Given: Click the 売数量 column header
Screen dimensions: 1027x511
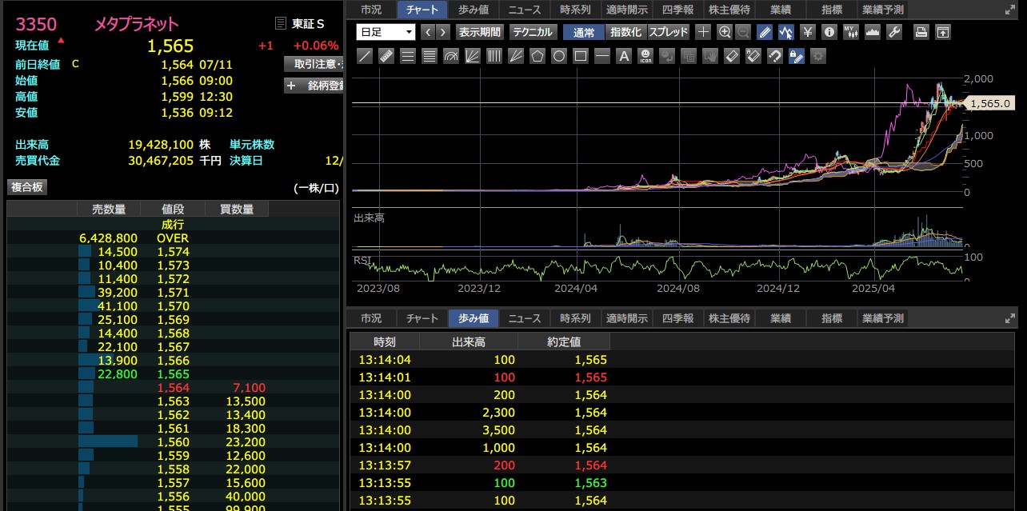Looking at the screenshot, I should (109, 210).
